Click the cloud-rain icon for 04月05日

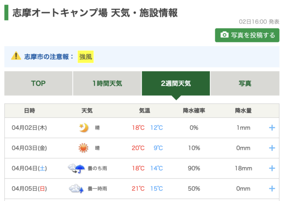[x=76, y=188]
